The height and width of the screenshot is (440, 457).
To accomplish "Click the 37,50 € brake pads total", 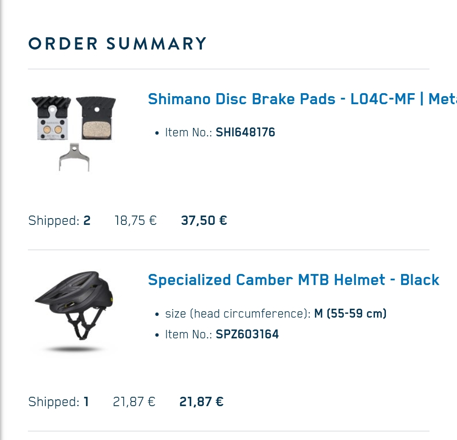I will [x=204, y=221].
